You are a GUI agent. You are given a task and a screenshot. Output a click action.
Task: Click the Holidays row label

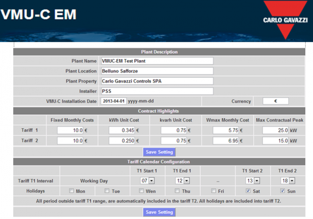tap(36, 191)
